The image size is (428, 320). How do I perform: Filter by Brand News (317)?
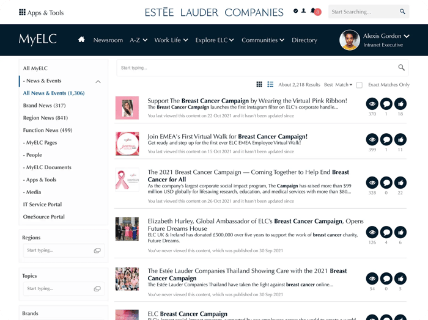point(44,106)
